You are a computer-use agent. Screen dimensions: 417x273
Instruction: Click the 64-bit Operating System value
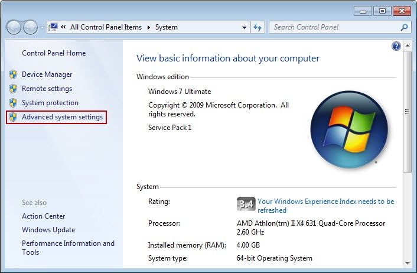tap(274, 258)
